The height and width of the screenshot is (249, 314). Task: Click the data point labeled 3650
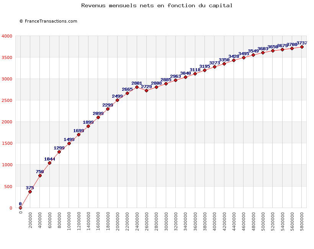(x=273, y=51)
